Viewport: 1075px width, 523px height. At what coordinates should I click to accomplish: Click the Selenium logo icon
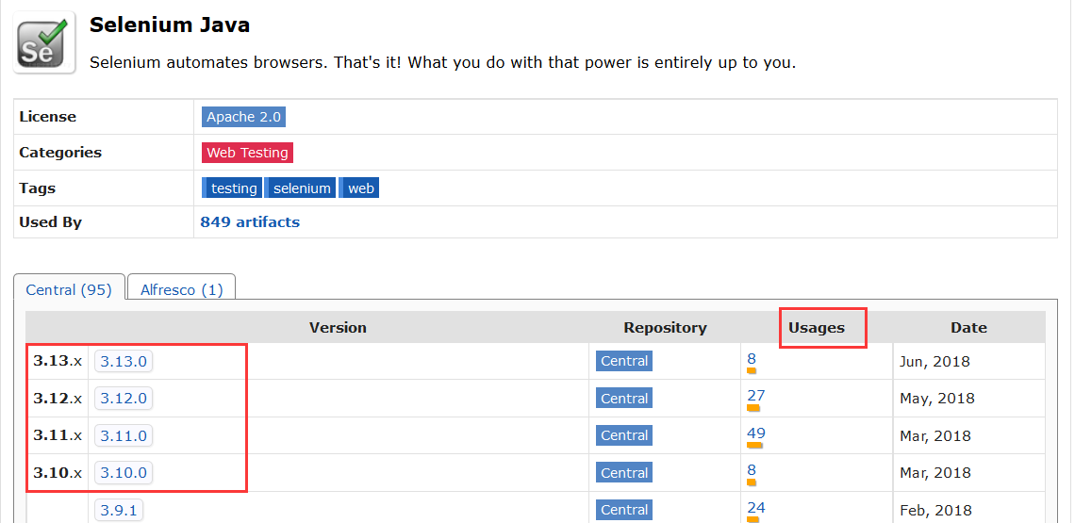click(44, 41)
